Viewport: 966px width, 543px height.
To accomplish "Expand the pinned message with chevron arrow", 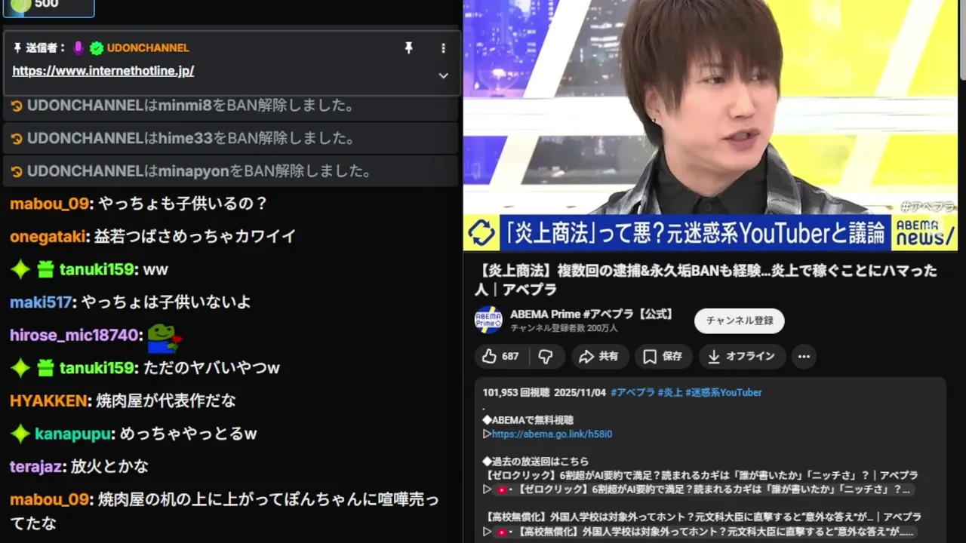I will click(x=443, y=75).
